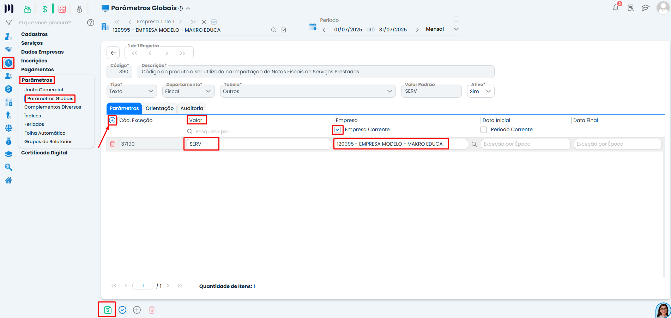Click inside the Exceção por Época field
Viewport: 671px width, 318px height.
tap(525, 144)
